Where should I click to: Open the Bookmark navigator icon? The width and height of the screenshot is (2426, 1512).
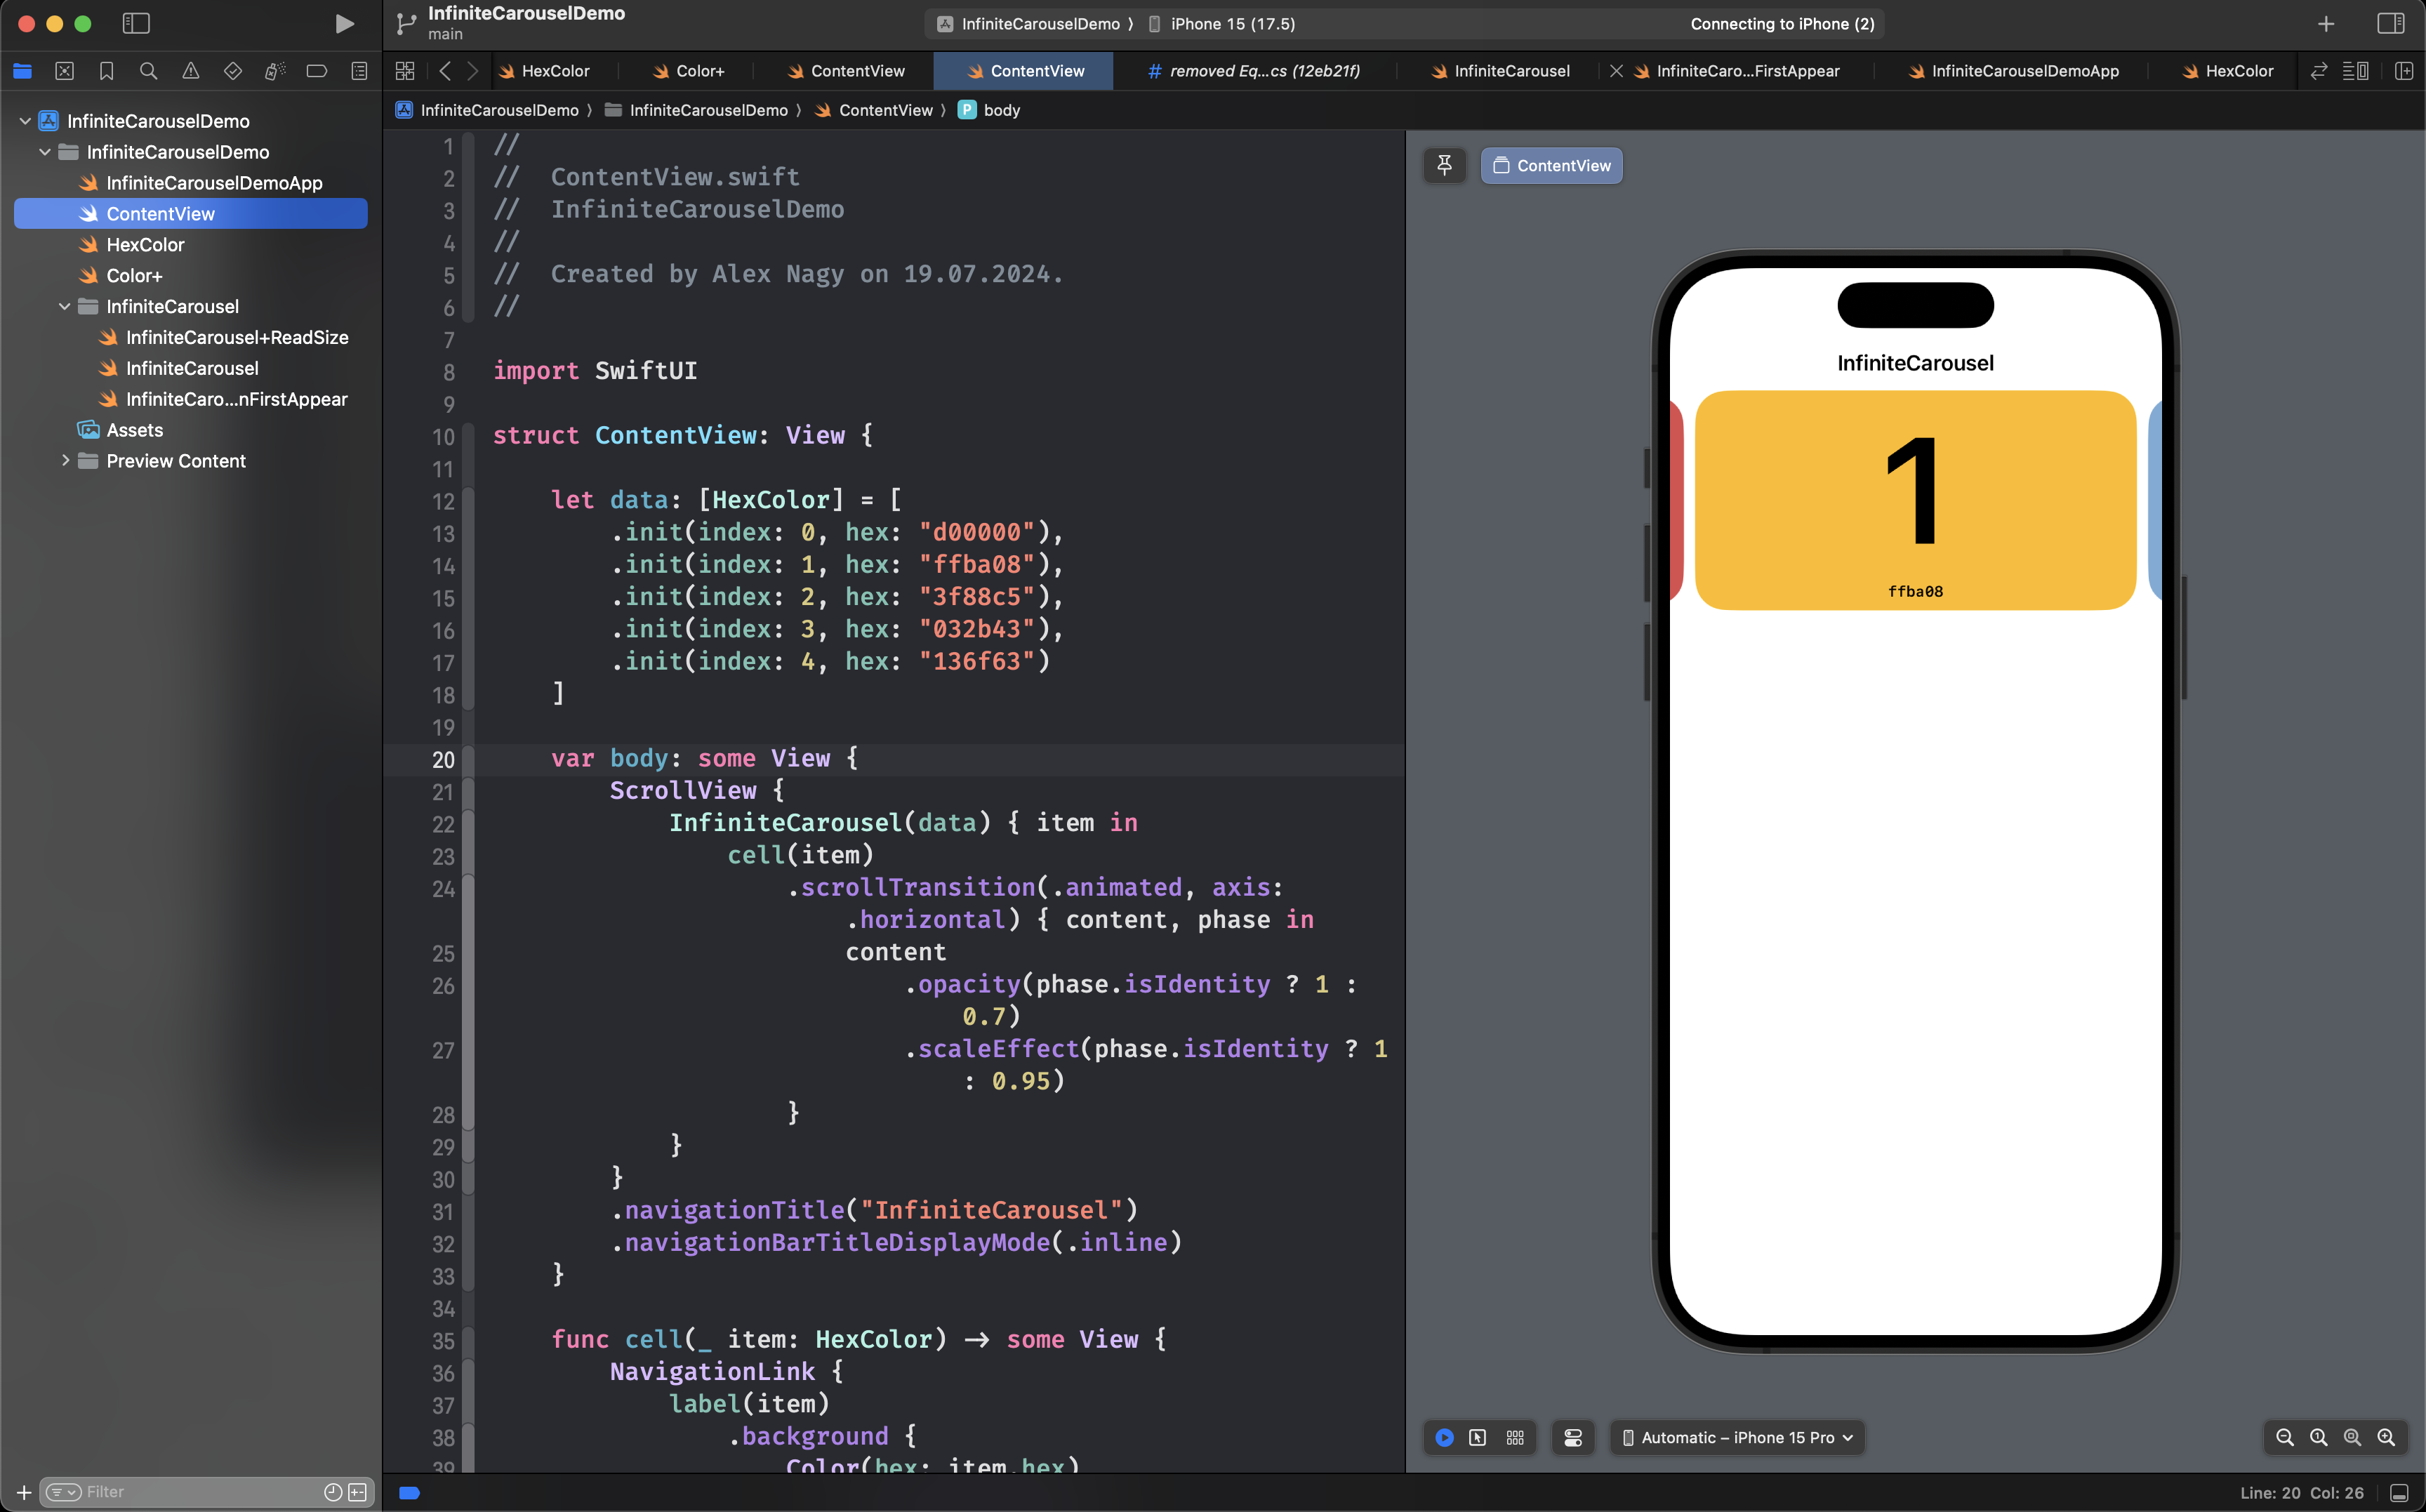coord(106,71)
